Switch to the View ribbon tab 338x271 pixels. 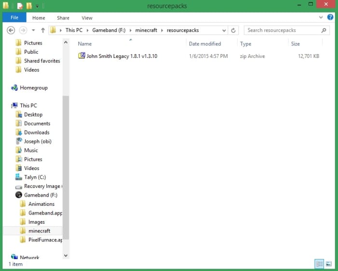click(87, 18)
